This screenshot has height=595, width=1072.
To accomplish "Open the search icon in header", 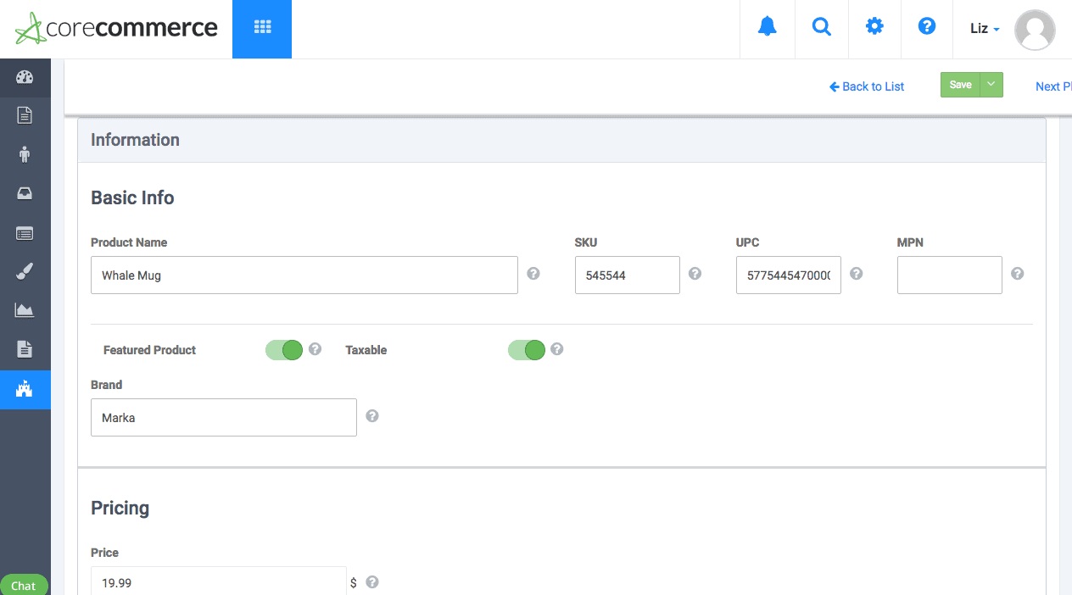I will click(x=821, y=27).
